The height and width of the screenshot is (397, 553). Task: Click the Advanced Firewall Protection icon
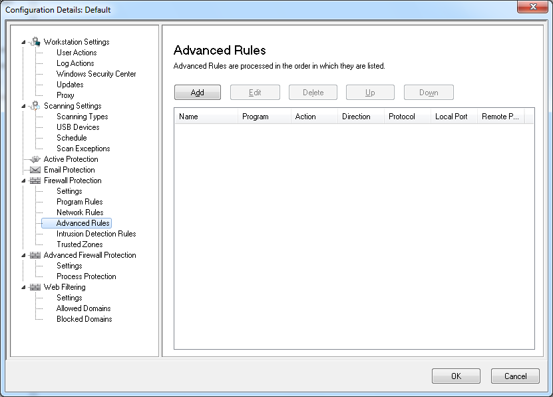click(x=35, y=255)
